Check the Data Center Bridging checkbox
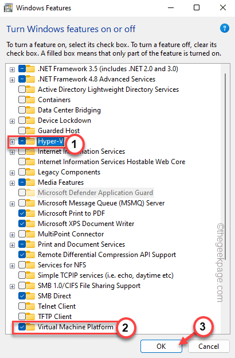Viewport: 235px width, 358px height. (22, 110)
